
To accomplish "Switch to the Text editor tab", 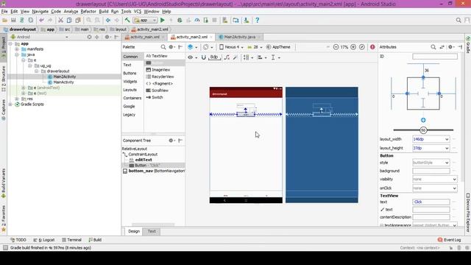I will point(152,231).
